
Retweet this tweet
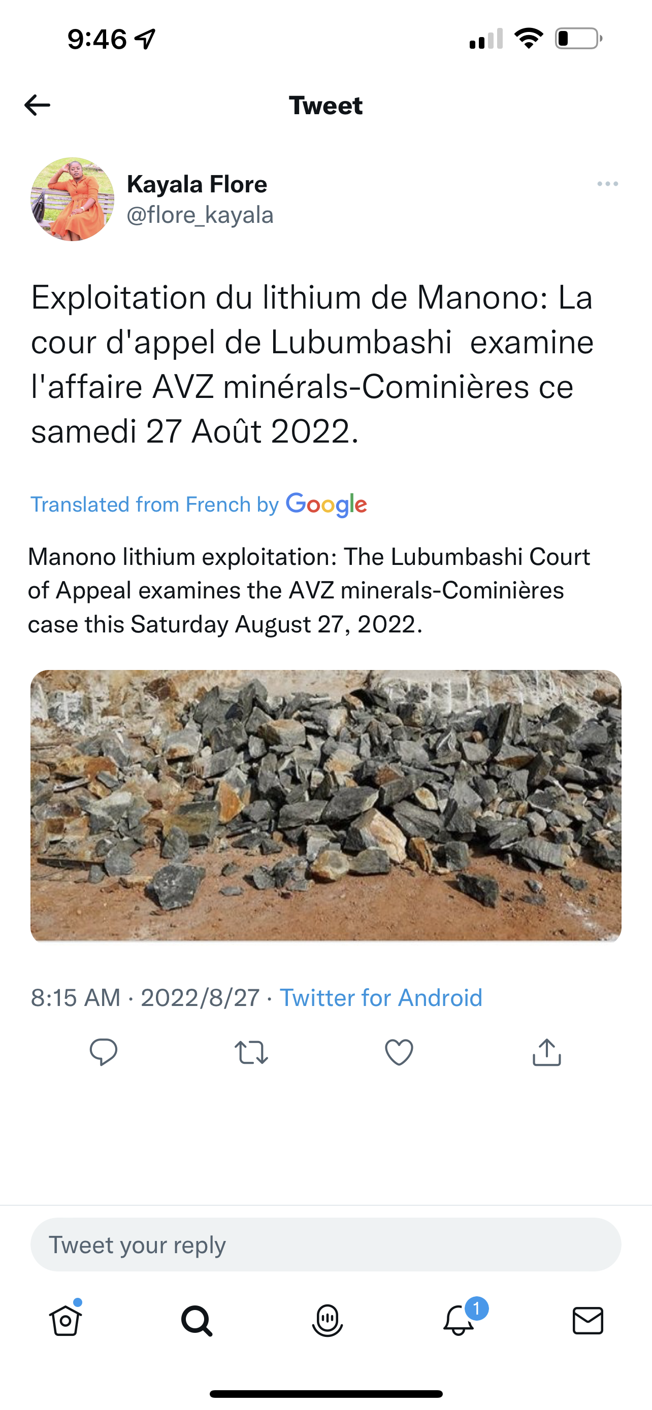tap(251, 1052)
